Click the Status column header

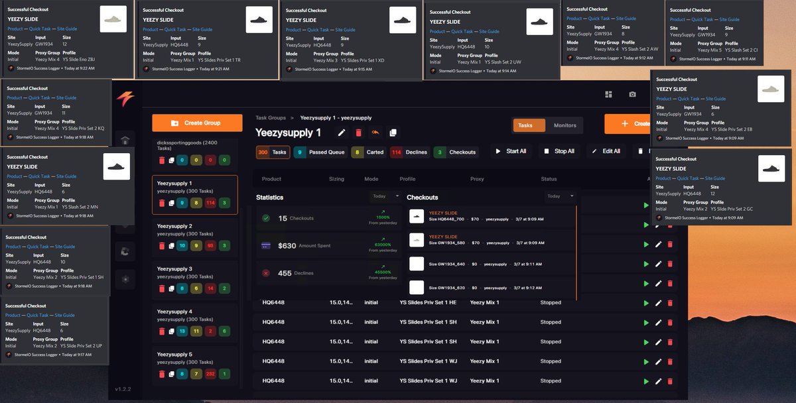[x=549, y=179]
